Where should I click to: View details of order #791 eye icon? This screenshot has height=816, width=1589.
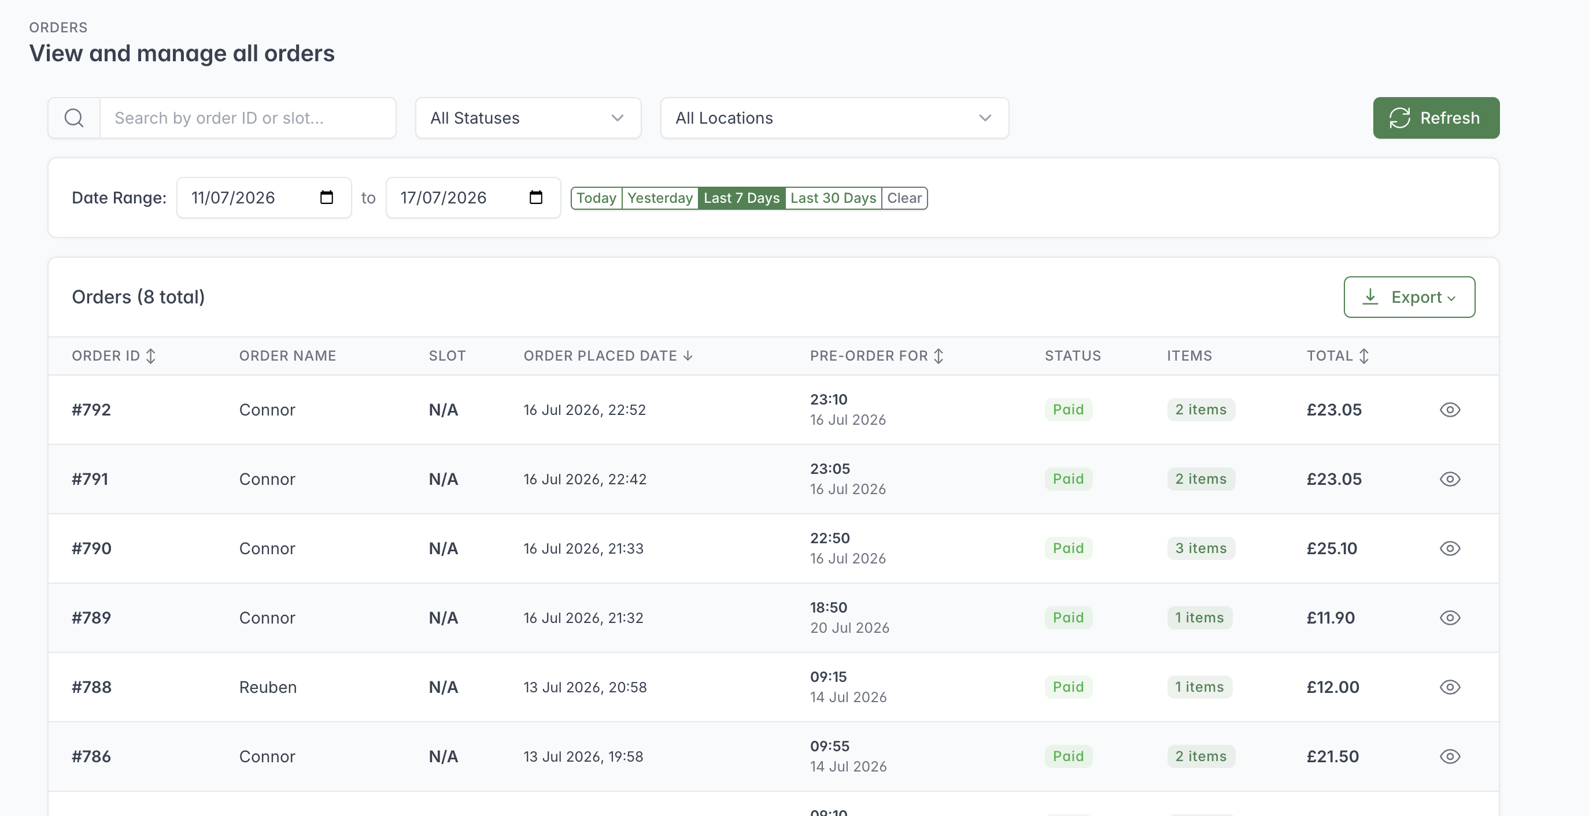pos(1450,479)
